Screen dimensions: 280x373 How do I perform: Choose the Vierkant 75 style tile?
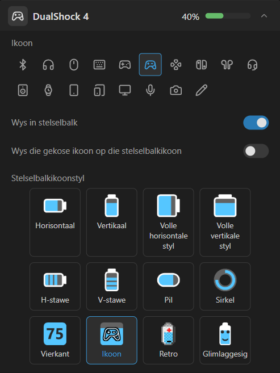(x=55, y=340)
